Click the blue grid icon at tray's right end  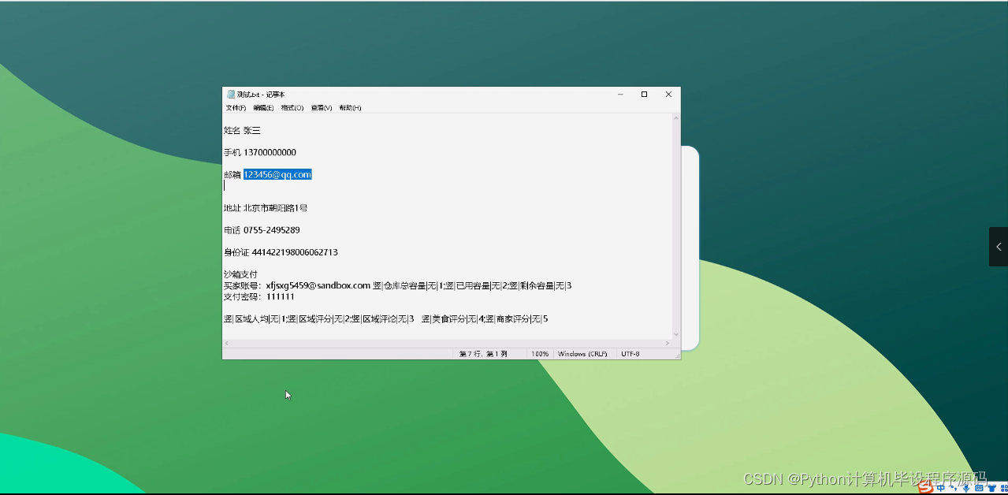(x=1003, y=489)
